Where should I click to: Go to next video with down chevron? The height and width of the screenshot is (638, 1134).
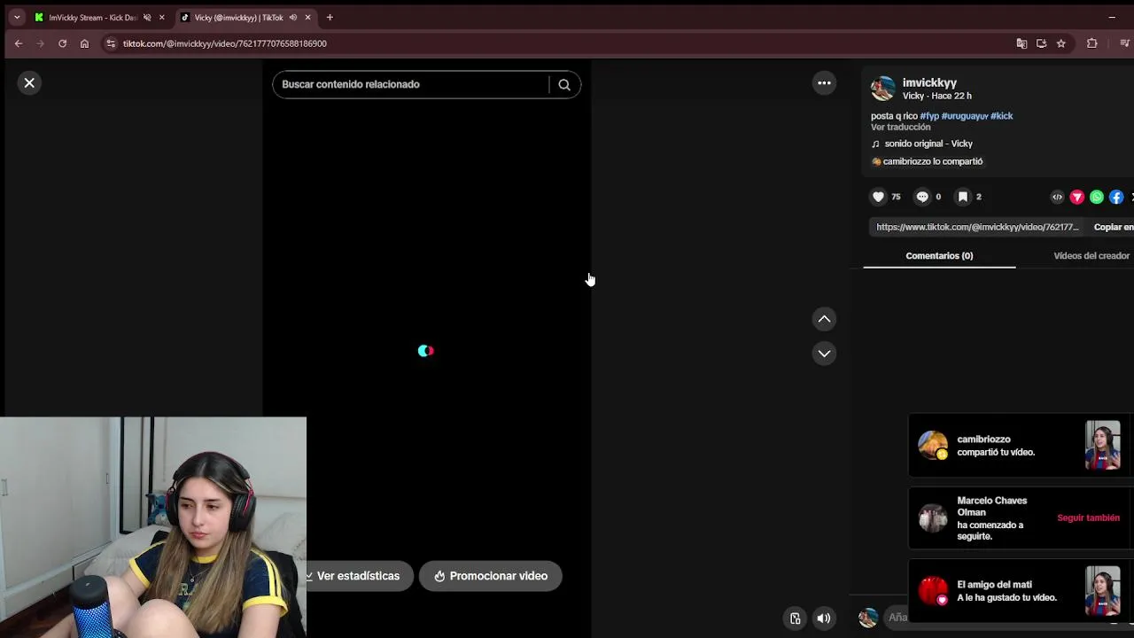click(x=824, y=354)
